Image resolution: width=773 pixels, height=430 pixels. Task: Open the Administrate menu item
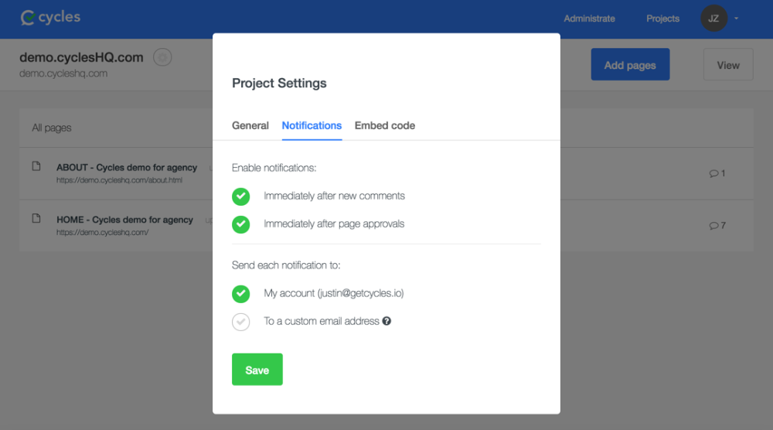point(590,19)
